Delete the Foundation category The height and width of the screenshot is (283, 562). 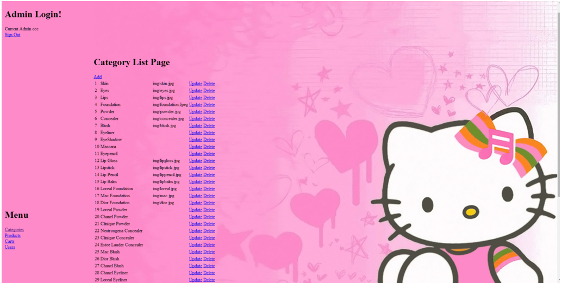pyautogui.click(x=209, y=105)
